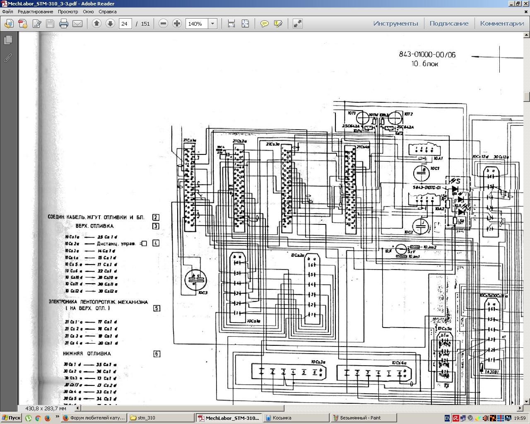The width and height of the screenshot is (530, 424).
Task: Click the Send by email envelope icon
Action: click(x=77, y=24)
